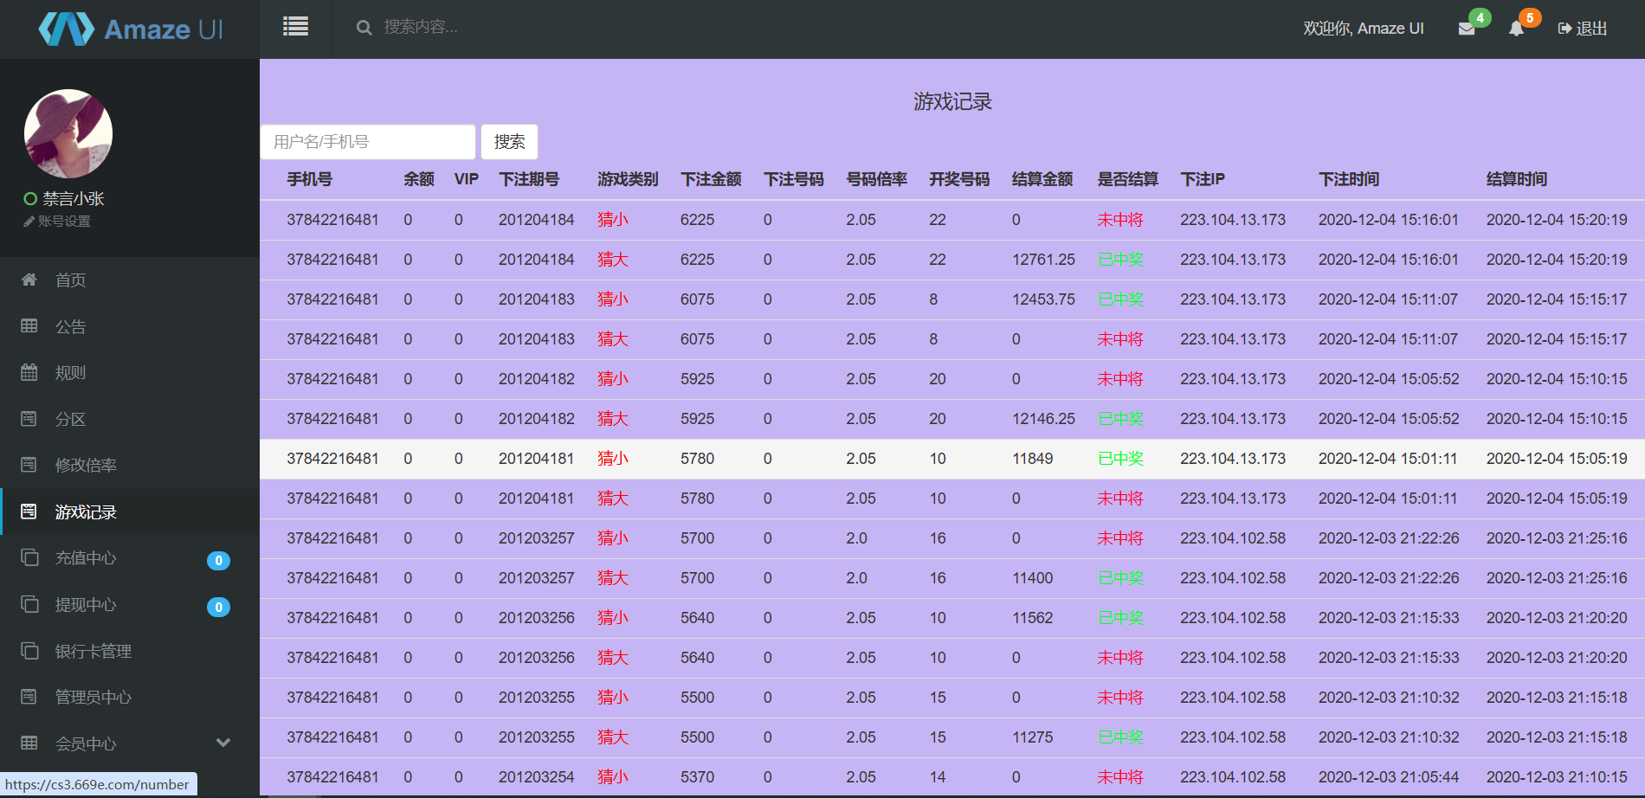Click the 0 badge on 充值中心
Image resolution: width=1645 pixels, height=798 pixels.
(218, 561)
